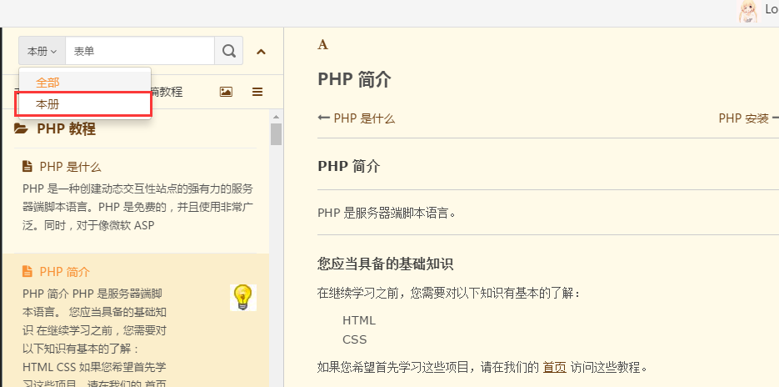This screenshot has width=779, height=387.
Task: Click the PHP 教程 sidebar heading
Action: (66, 129)
